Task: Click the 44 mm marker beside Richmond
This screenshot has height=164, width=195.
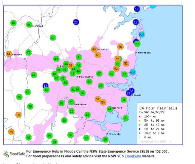Action: (29, 25)
